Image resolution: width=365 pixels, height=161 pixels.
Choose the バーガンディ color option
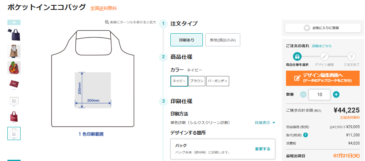coord(218,81)
